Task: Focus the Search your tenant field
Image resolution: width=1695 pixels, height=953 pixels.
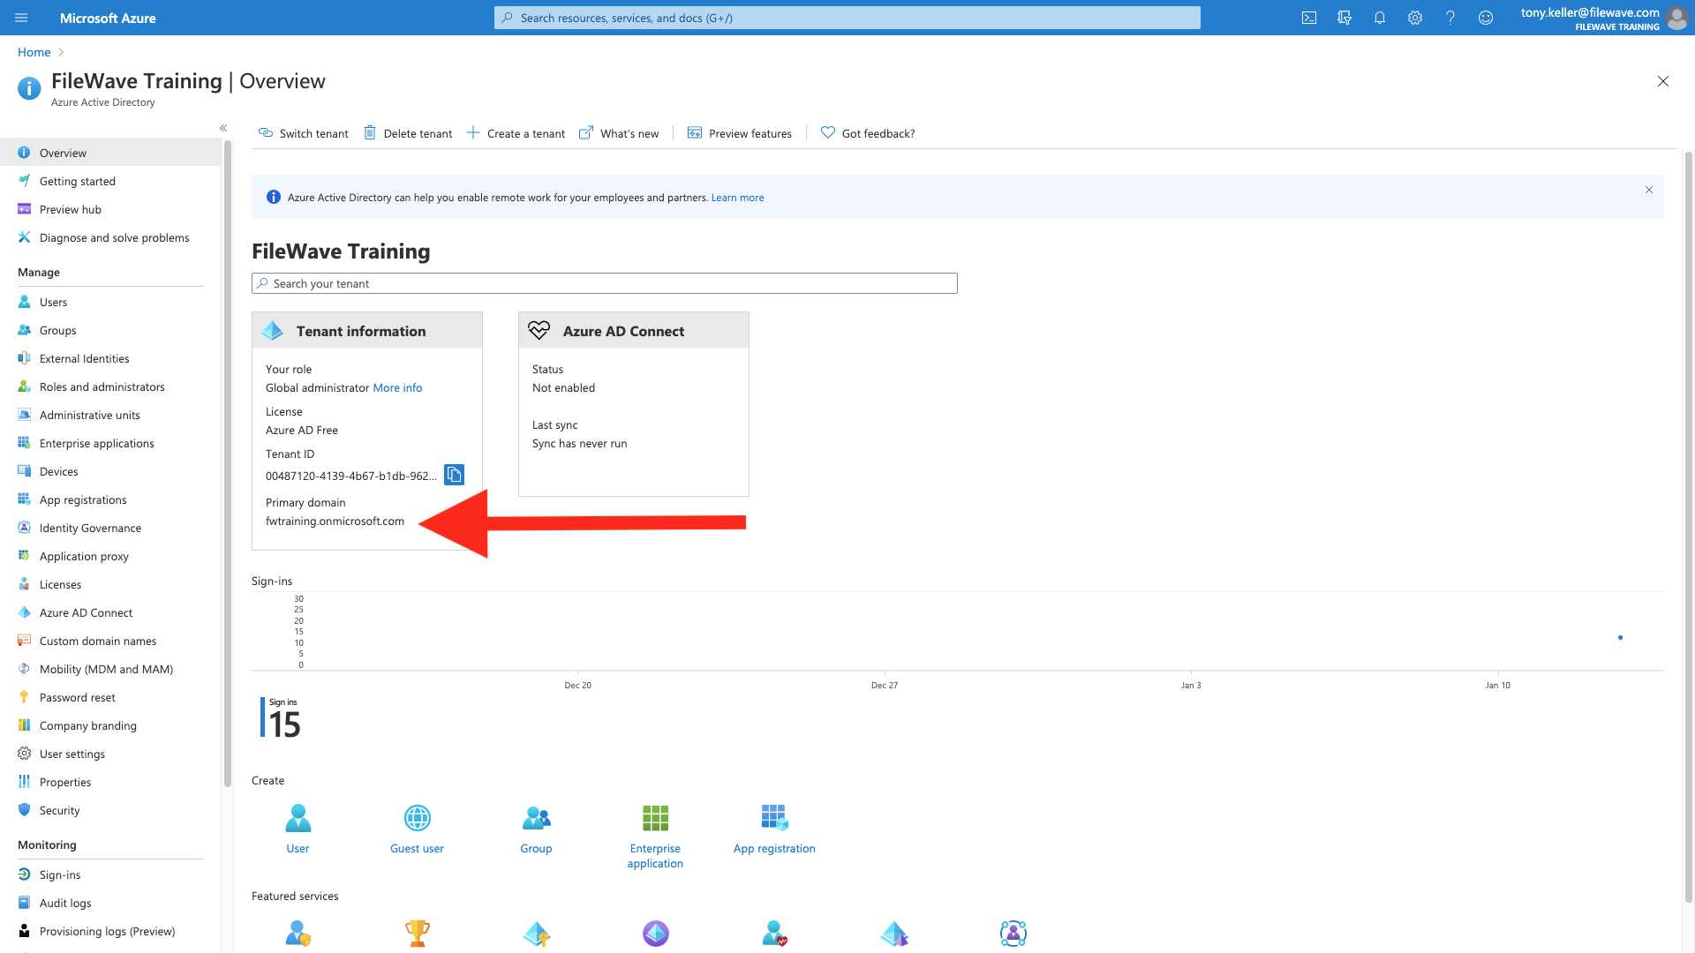Action: 605,283
